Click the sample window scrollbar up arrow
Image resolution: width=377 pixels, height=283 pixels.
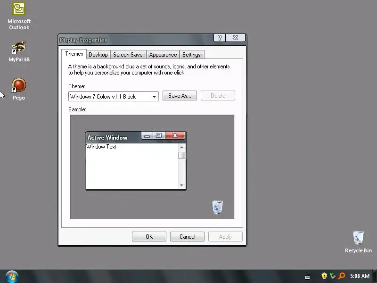pyautogui.click(x=181, y=147)
